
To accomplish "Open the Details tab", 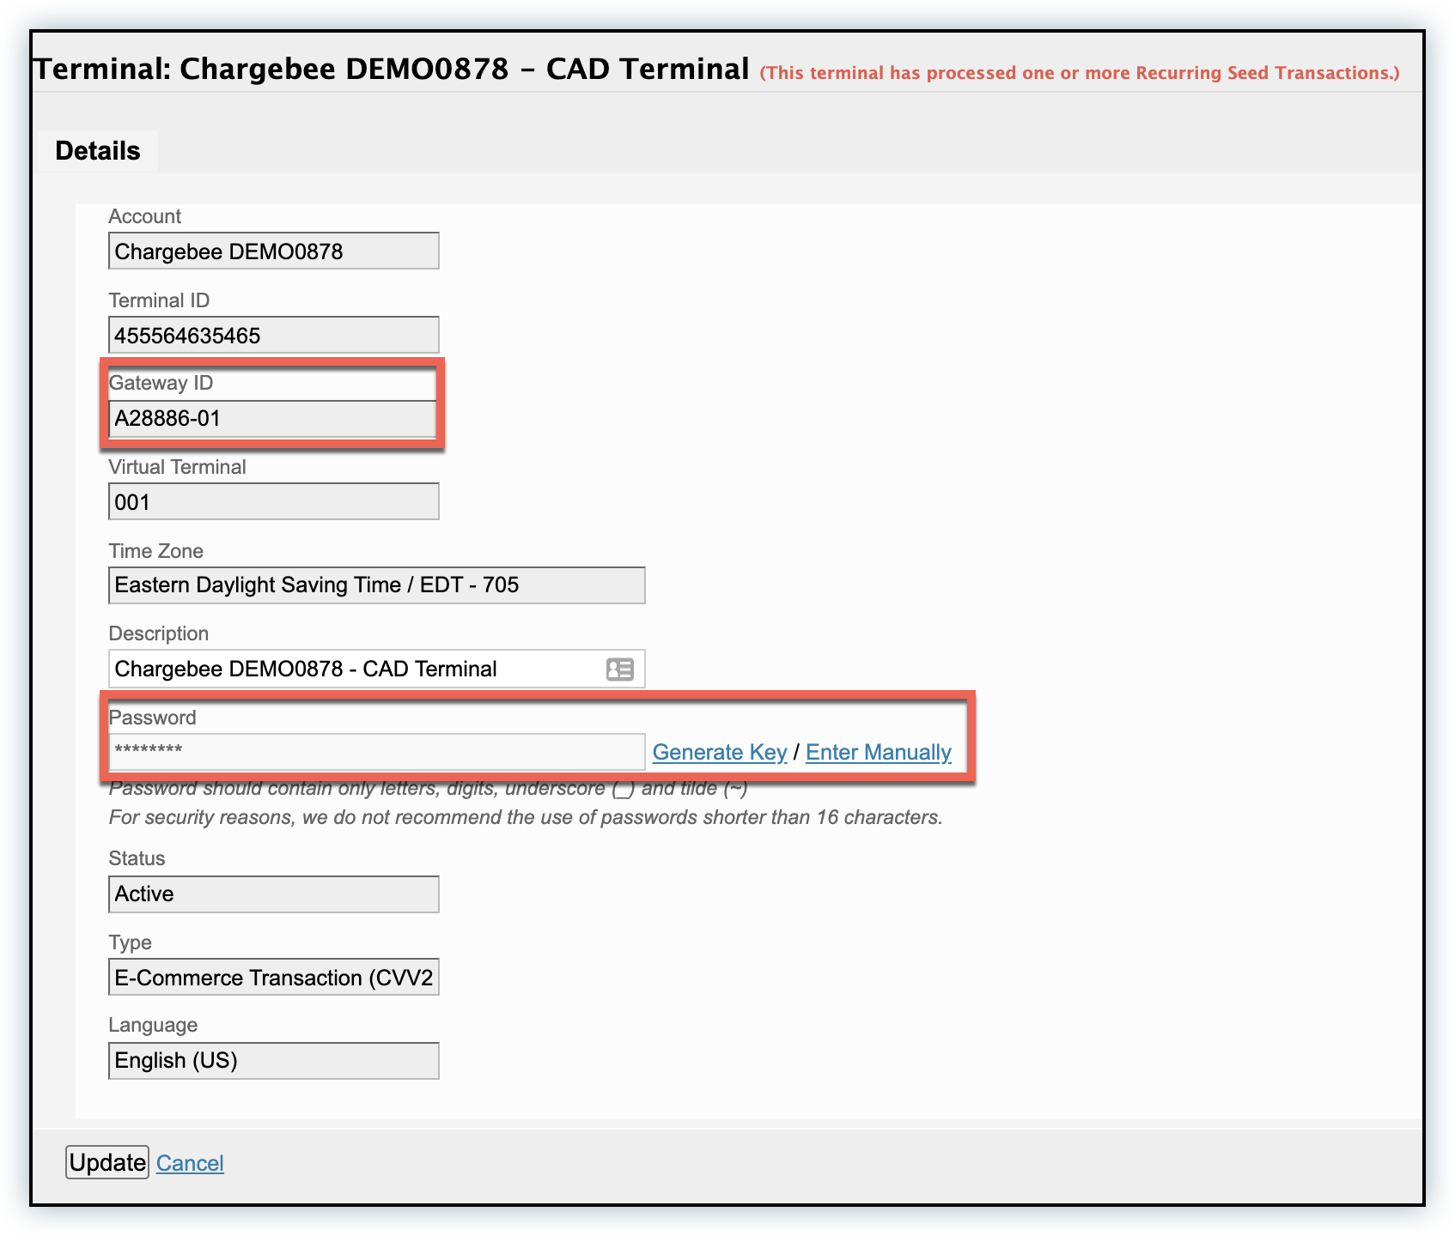I will [x=97, y=151].
